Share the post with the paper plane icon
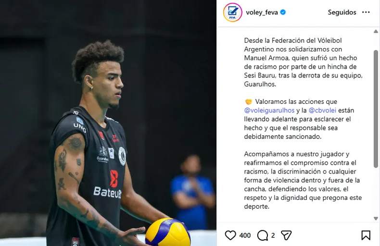The height and width of the screenshot is (246, 380). pos(286,235)
